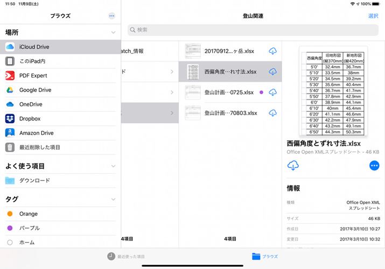Viewport: 385px width, 269px height.
Task: Select the Orange tag
Action: coord(28,214)
